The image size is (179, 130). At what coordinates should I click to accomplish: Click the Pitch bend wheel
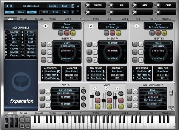click(x=7, y=123)
